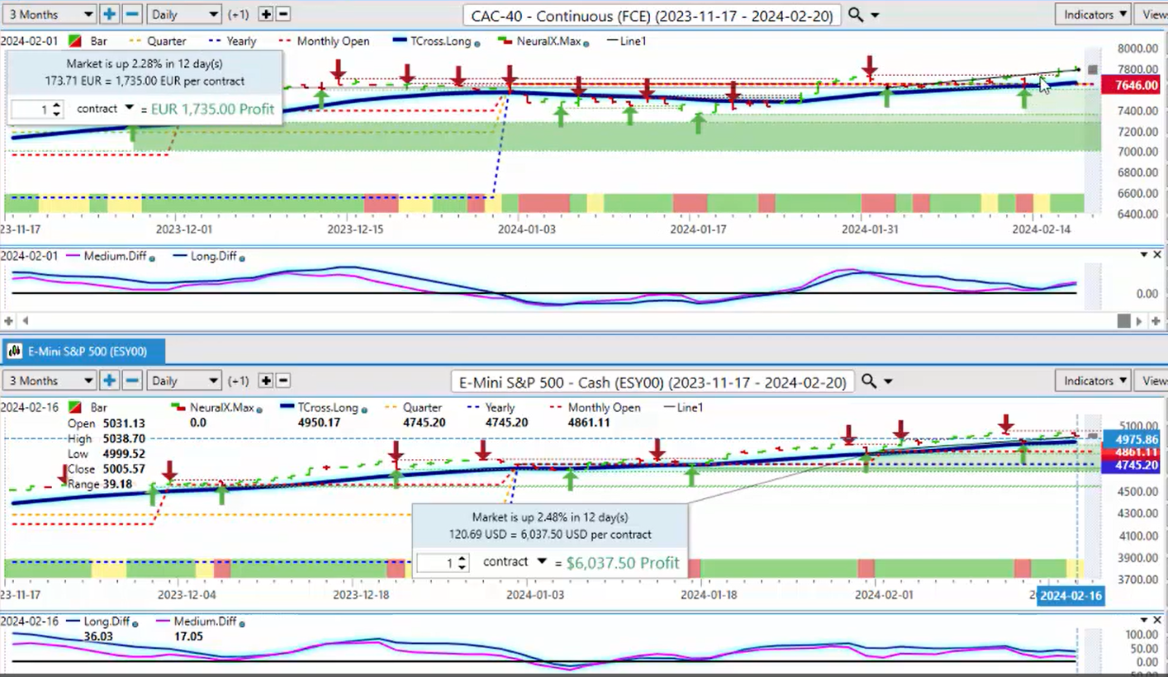Adjust contract quantity stepper in CAC-40 profit box
Viewport: 1168px width, 677px height.
pos(56,109)
